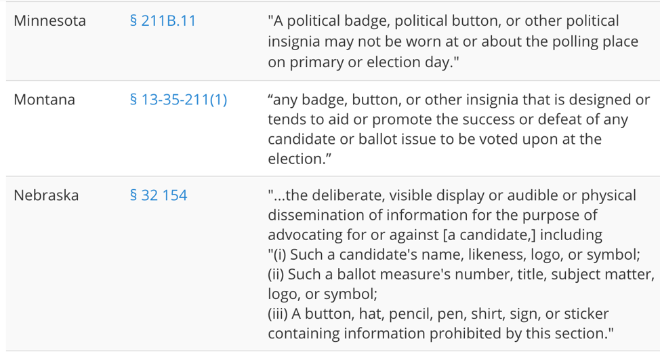Open the § 13-35-211(1) statute link

[178, 100]
